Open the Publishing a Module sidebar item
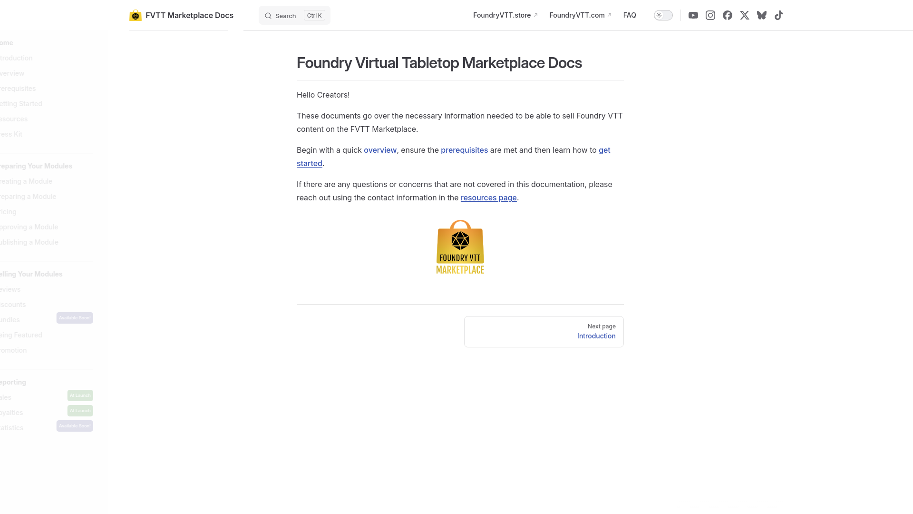The image size is (913, 514). [29, 242]
